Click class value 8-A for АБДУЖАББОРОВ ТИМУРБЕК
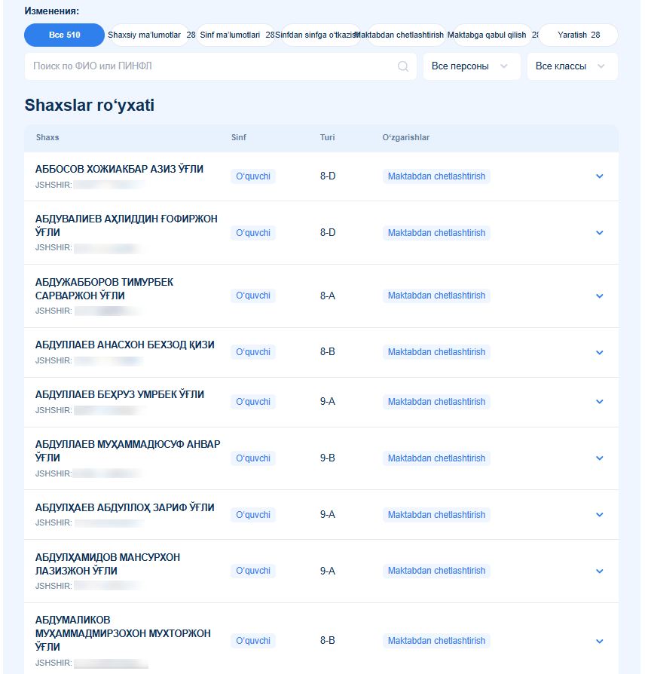Image resolution: width=645 pixels, height=674 pixels. click(328, 296)
